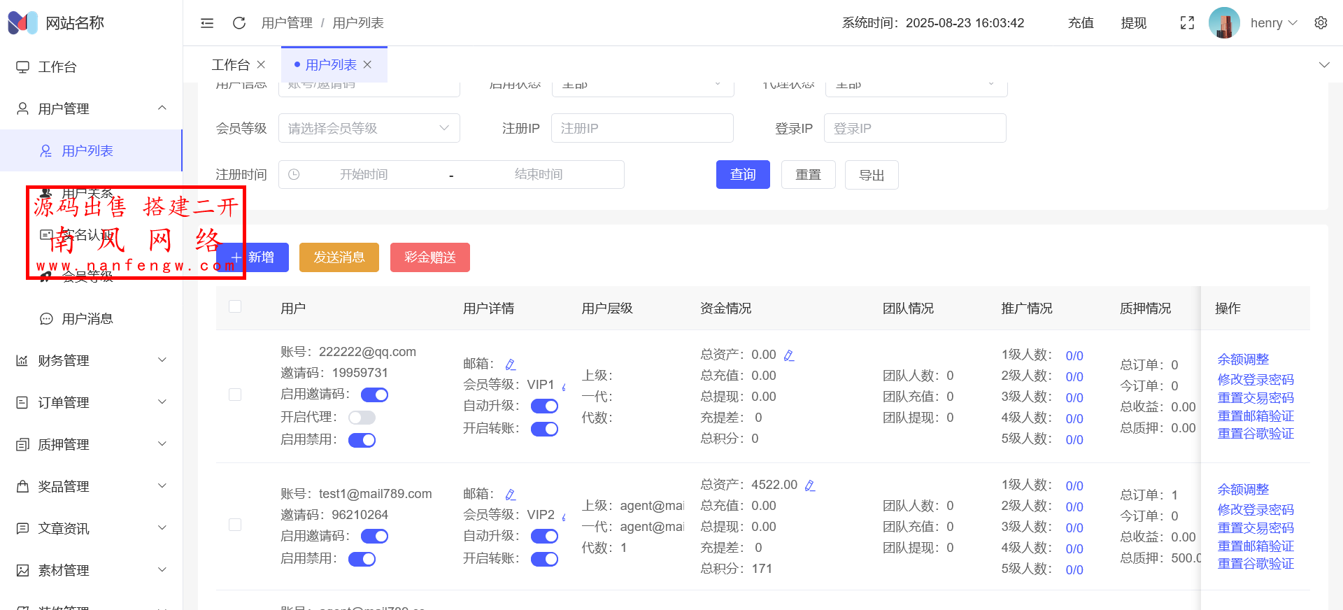This screenshot has width=1343, height=610.
Task: Open the 会员等级 dropdown selector
Action: [369, 128]
